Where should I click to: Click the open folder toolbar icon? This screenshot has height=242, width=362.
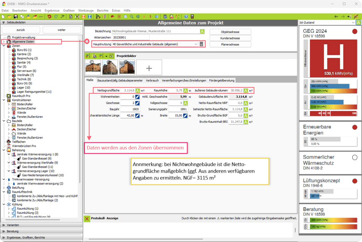9,17
